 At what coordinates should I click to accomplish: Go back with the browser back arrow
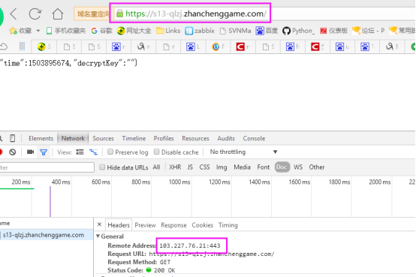pos(14,14)
